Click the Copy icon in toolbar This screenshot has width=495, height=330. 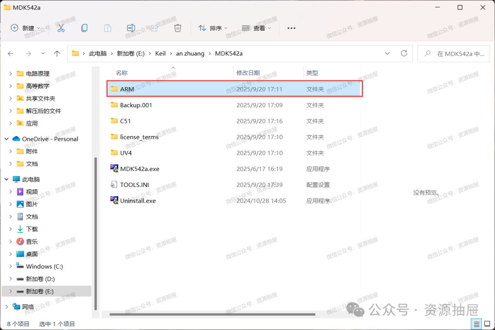pos(84,28)
